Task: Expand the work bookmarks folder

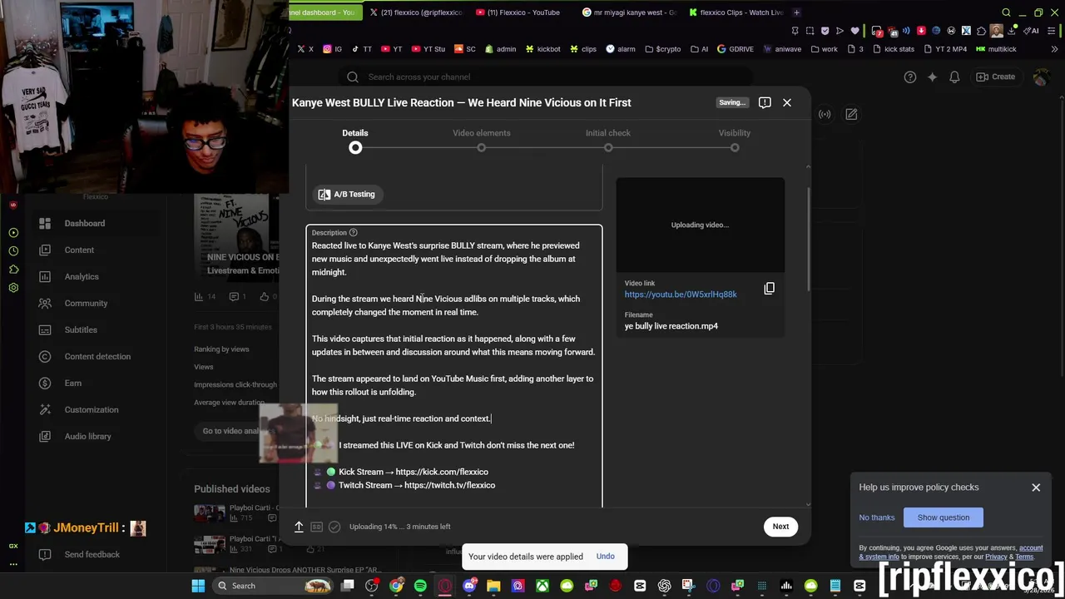Action: tap(824, 49)
